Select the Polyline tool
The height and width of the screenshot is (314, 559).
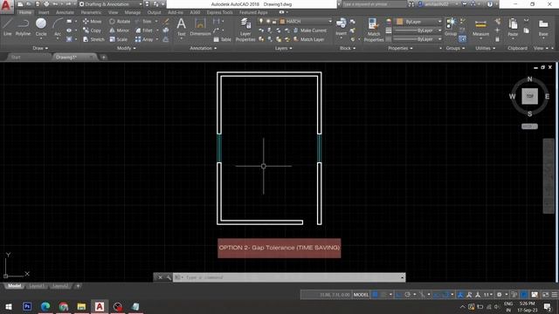coord(23,27)
